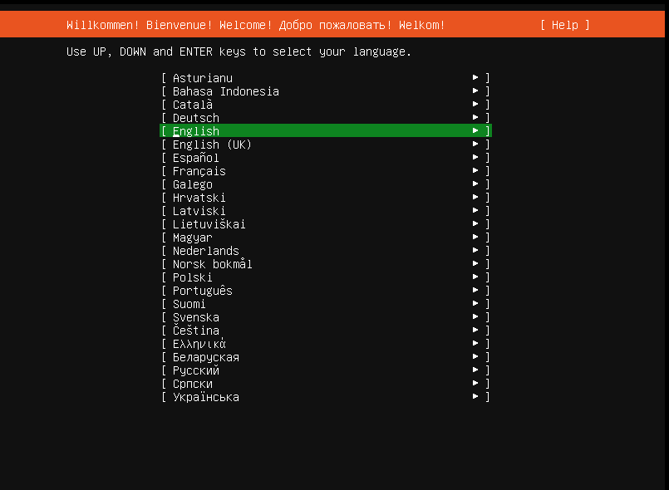Open the Help menu in header
Image resolution: width=669 pixels, height=490 pixels.
click(x=565, y=25)
